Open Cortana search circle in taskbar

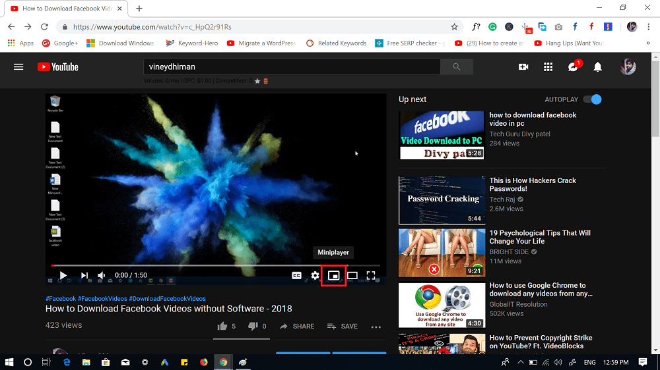click(28, 362)
